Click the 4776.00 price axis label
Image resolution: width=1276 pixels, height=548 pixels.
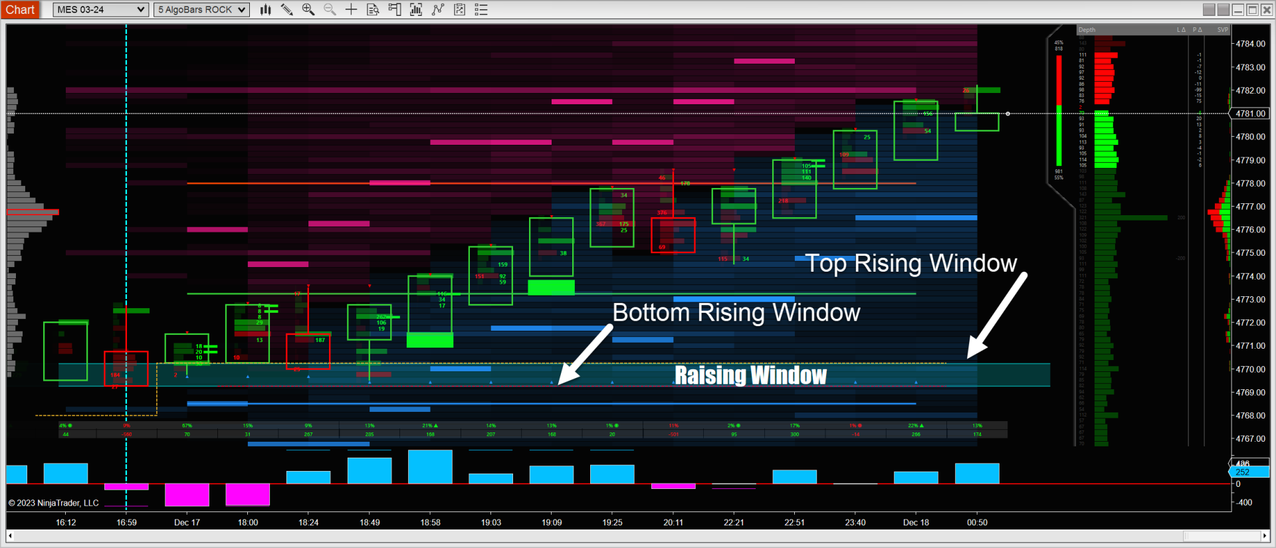point(1250,230)
